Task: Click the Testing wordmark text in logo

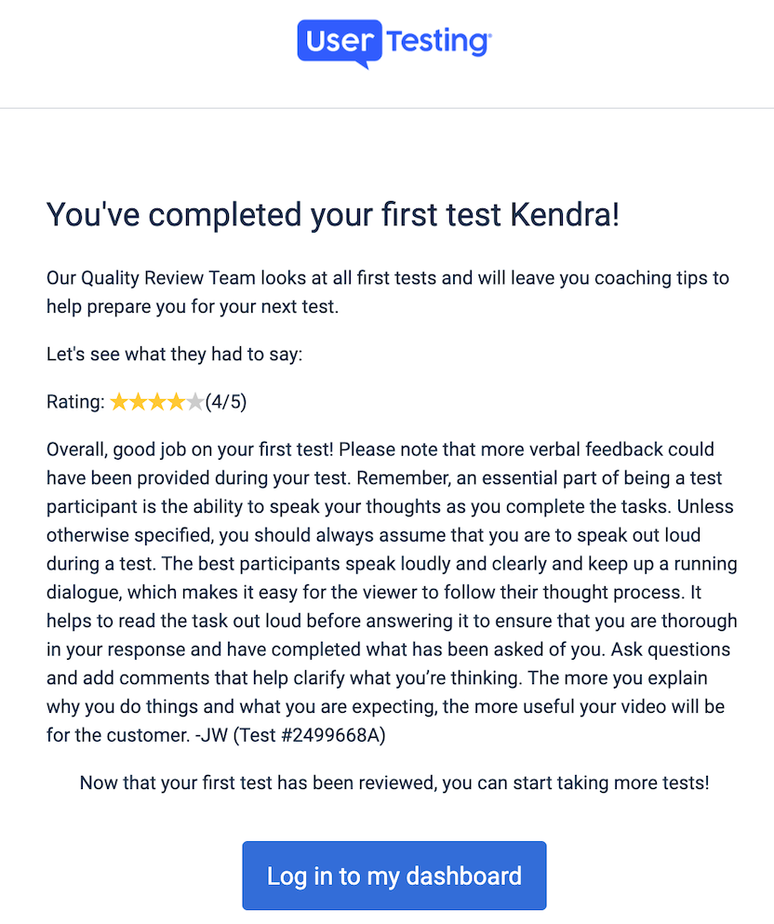Action: (x=439, y=42)
